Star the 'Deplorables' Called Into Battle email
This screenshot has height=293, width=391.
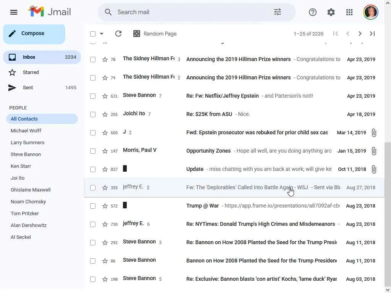click(105, 188)
